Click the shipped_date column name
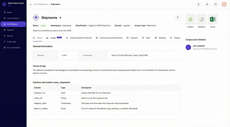This screenshot has width=230, height=127. coord(40,103)
